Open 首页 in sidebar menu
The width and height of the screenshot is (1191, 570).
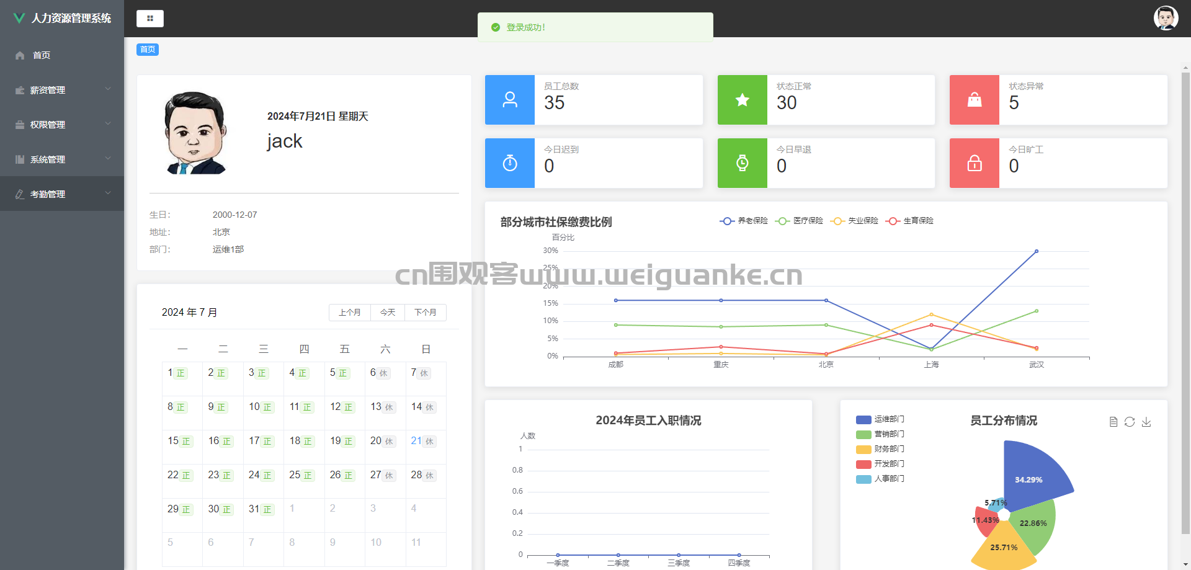62,55
